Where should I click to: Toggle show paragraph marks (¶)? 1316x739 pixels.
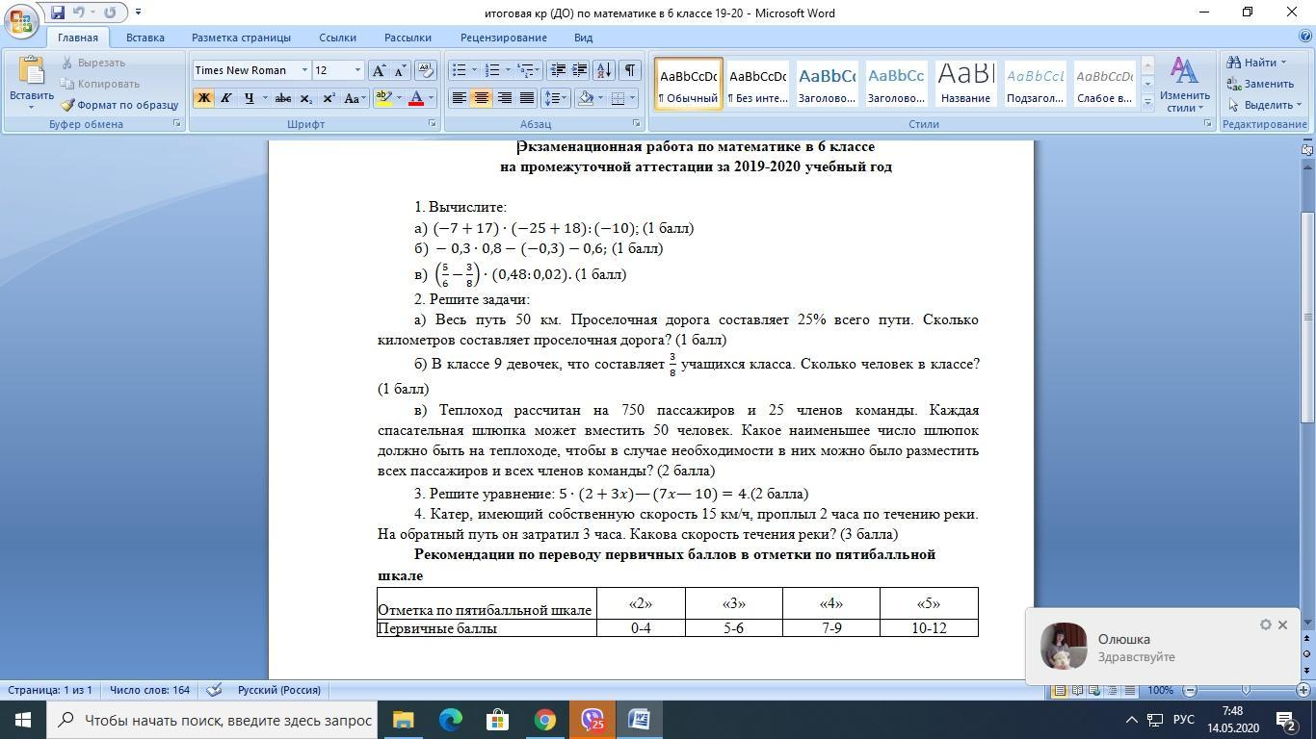pos(629,70)
